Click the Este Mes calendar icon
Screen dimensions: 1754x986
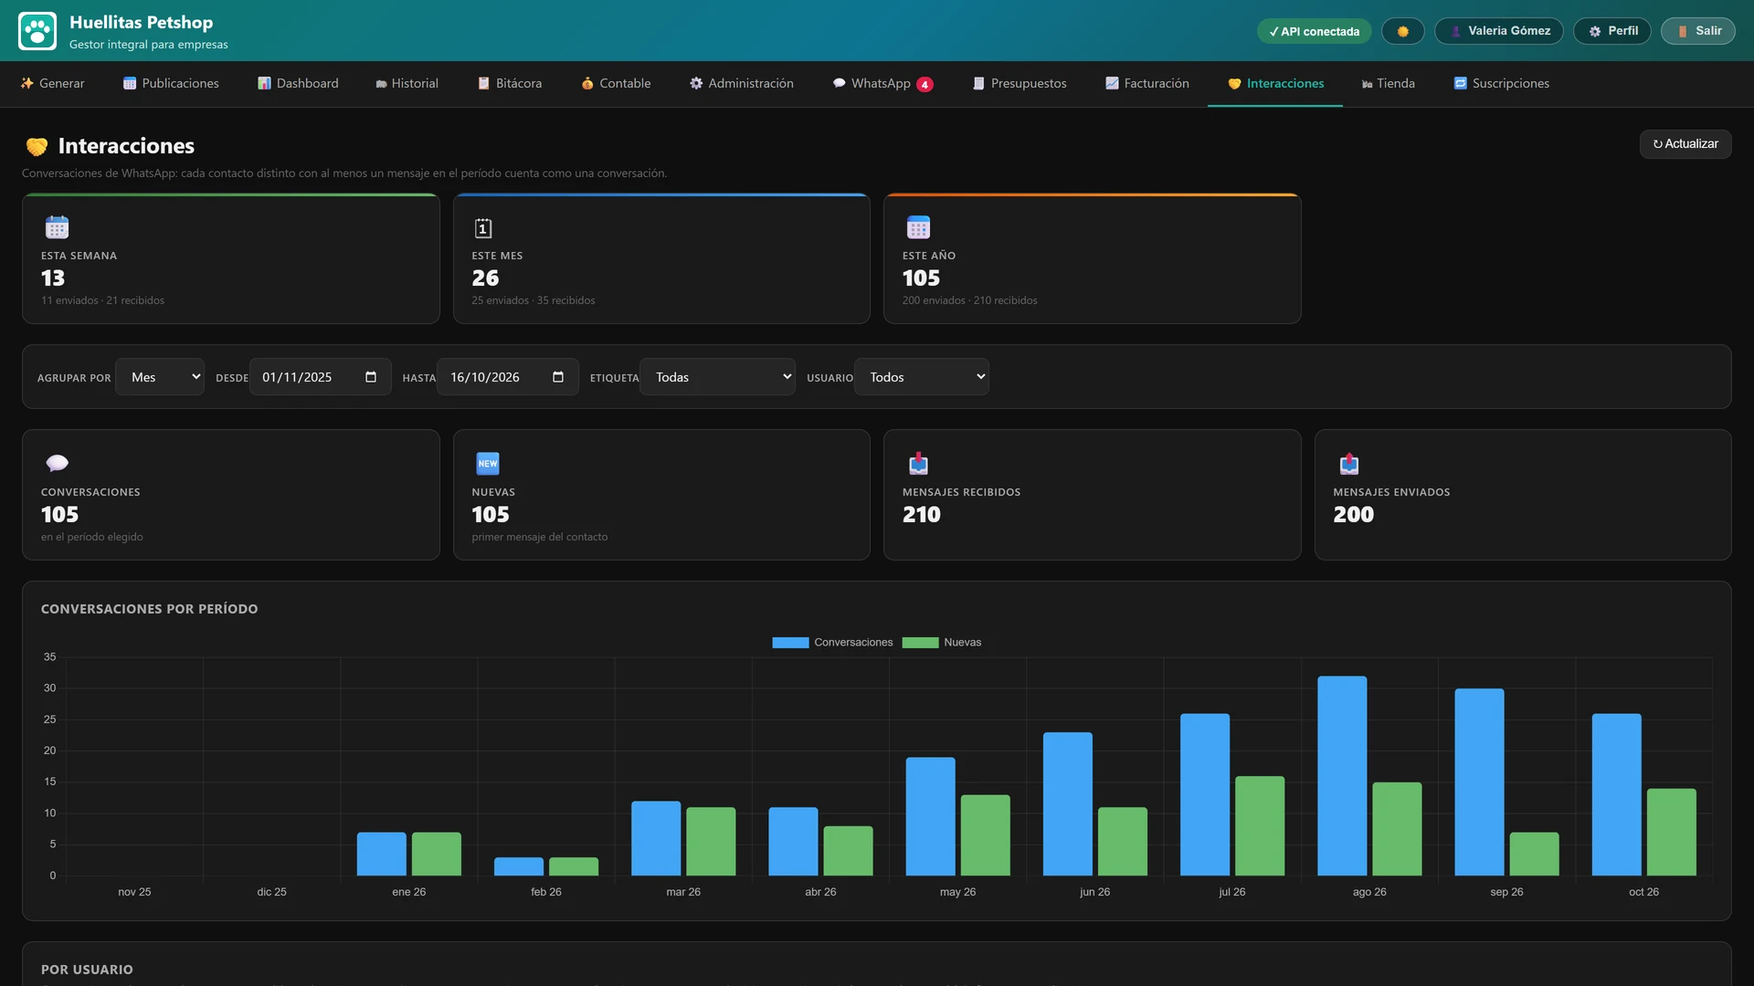point(483,227)
